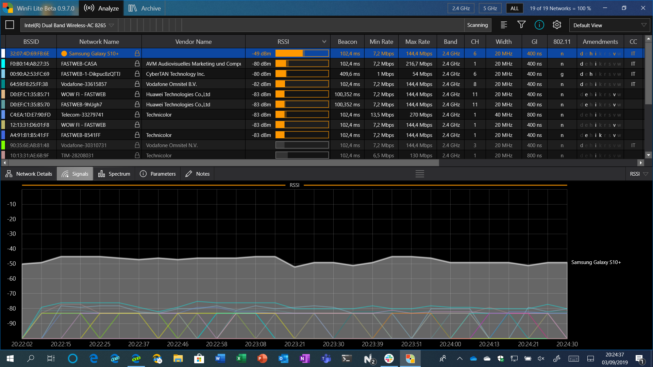The image size is (653, 367).
Task: Toggle the checkbox beside the adapter selector
Action: point(10,25)
